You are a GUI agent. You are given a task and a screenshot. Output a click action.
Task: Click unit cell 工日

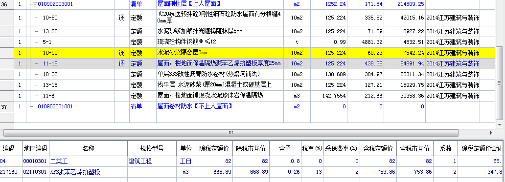click(185, 161)
